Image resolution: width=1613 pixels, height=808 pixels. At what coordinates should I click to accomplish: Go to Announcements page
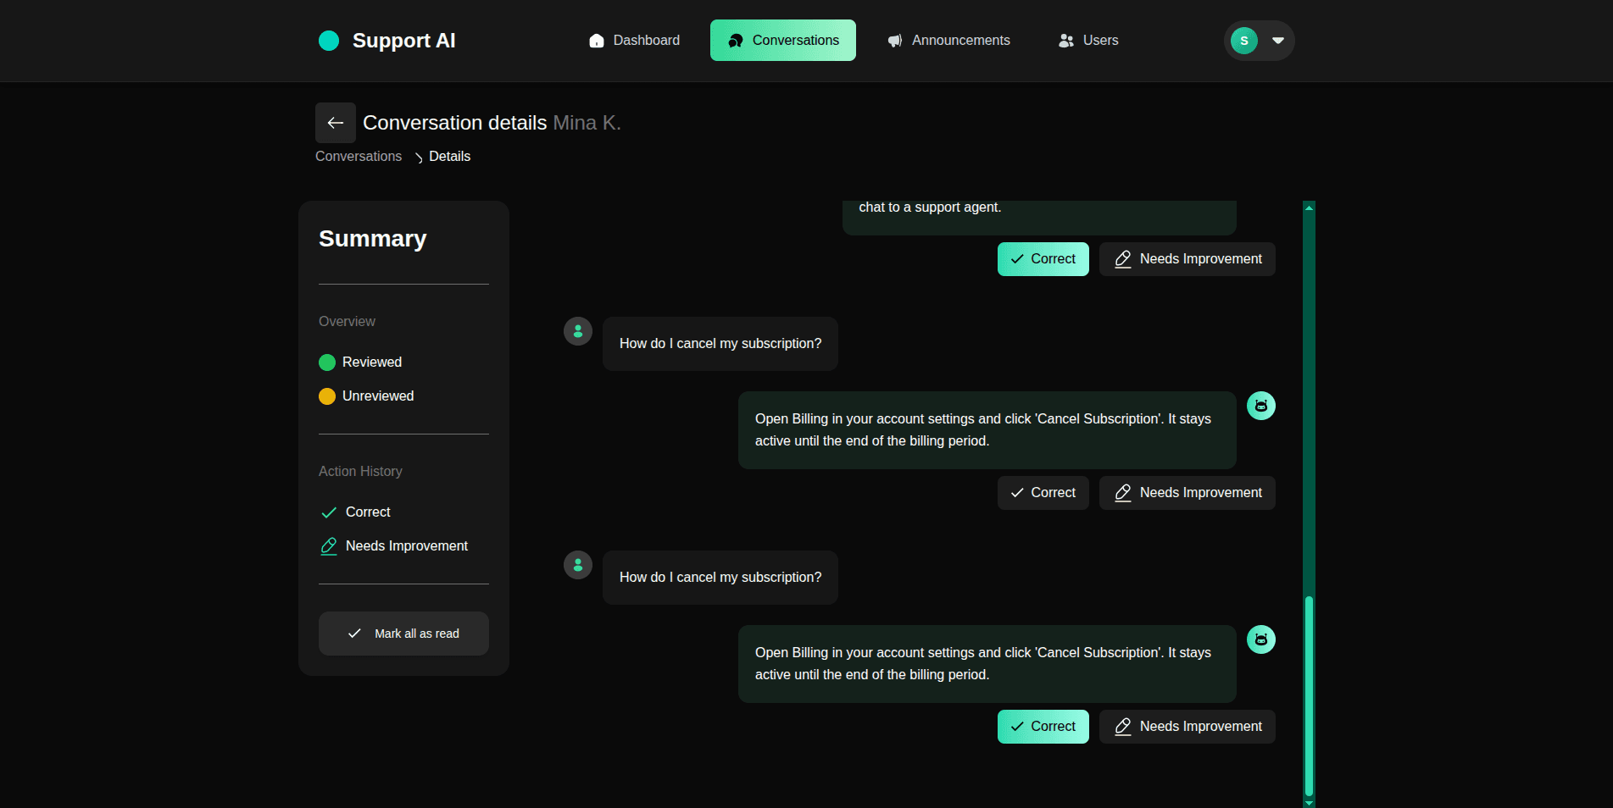click(x=948, y=41)
